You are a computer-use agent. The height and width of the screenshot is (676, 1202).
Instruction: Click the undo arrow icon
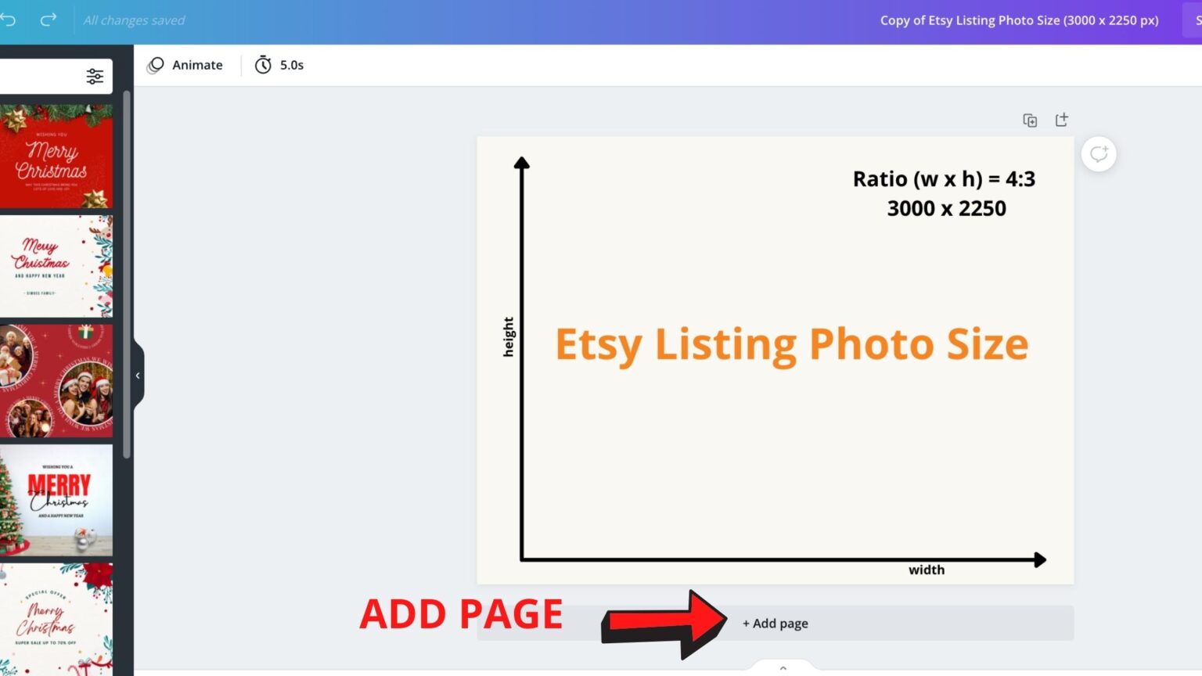(x=8, y=20)
